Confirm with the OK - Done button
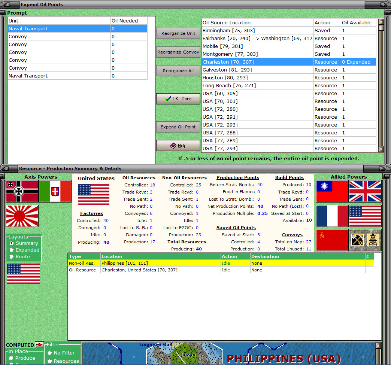 pyautogui.click(x=178, y=99)
